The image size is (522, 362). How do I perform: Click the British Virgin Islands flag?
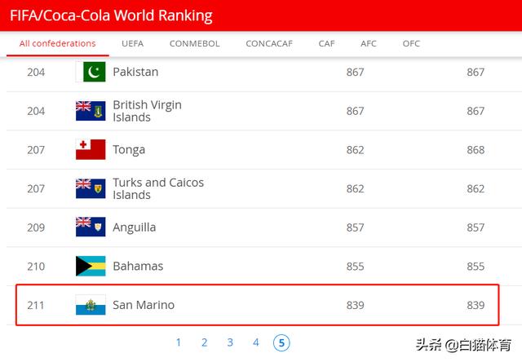point(91,111)
